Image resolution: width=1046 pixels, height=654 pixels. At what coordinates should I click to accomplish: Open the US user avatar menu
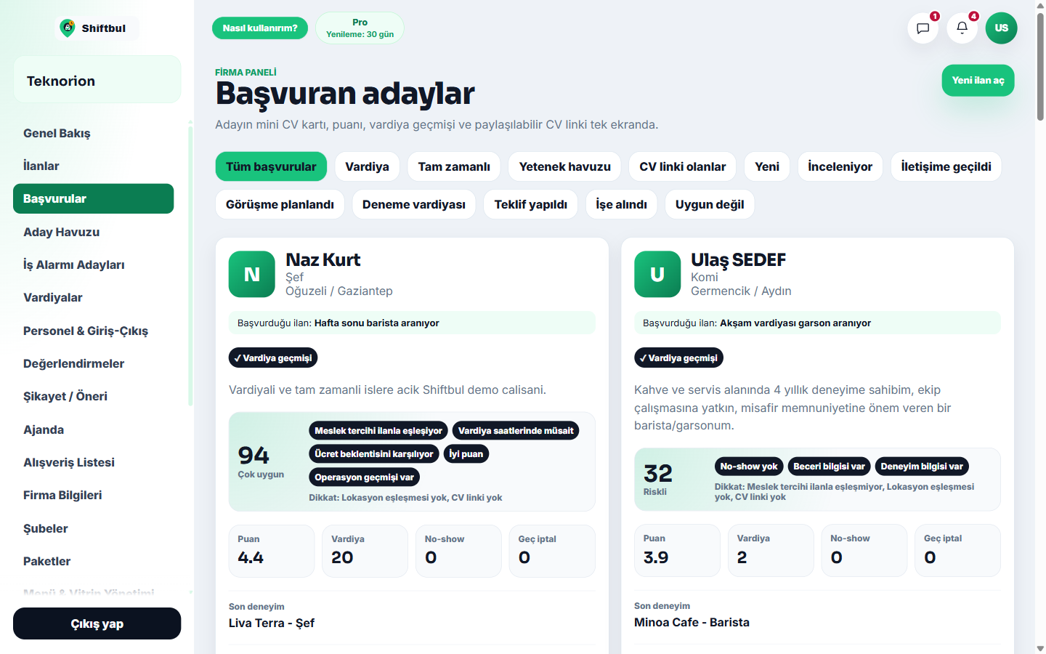coord(1001,28)
